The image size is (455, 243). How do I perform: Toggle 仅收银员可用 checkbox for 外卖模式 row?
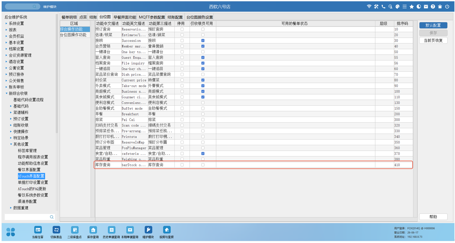pos(203,86)
